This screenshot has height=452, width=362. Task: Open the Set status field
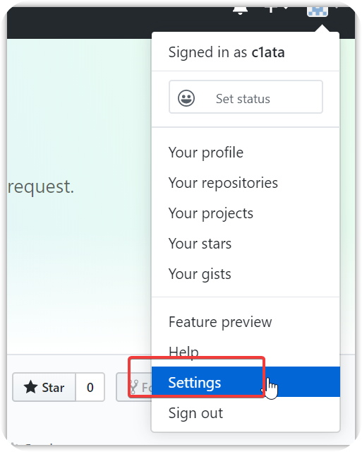click(x=246, y=97)
